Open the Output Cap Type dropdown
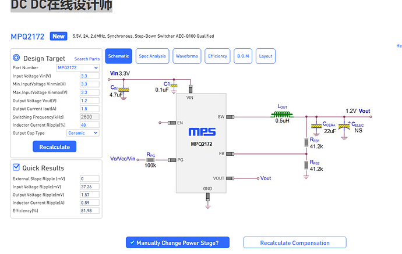 83,133
